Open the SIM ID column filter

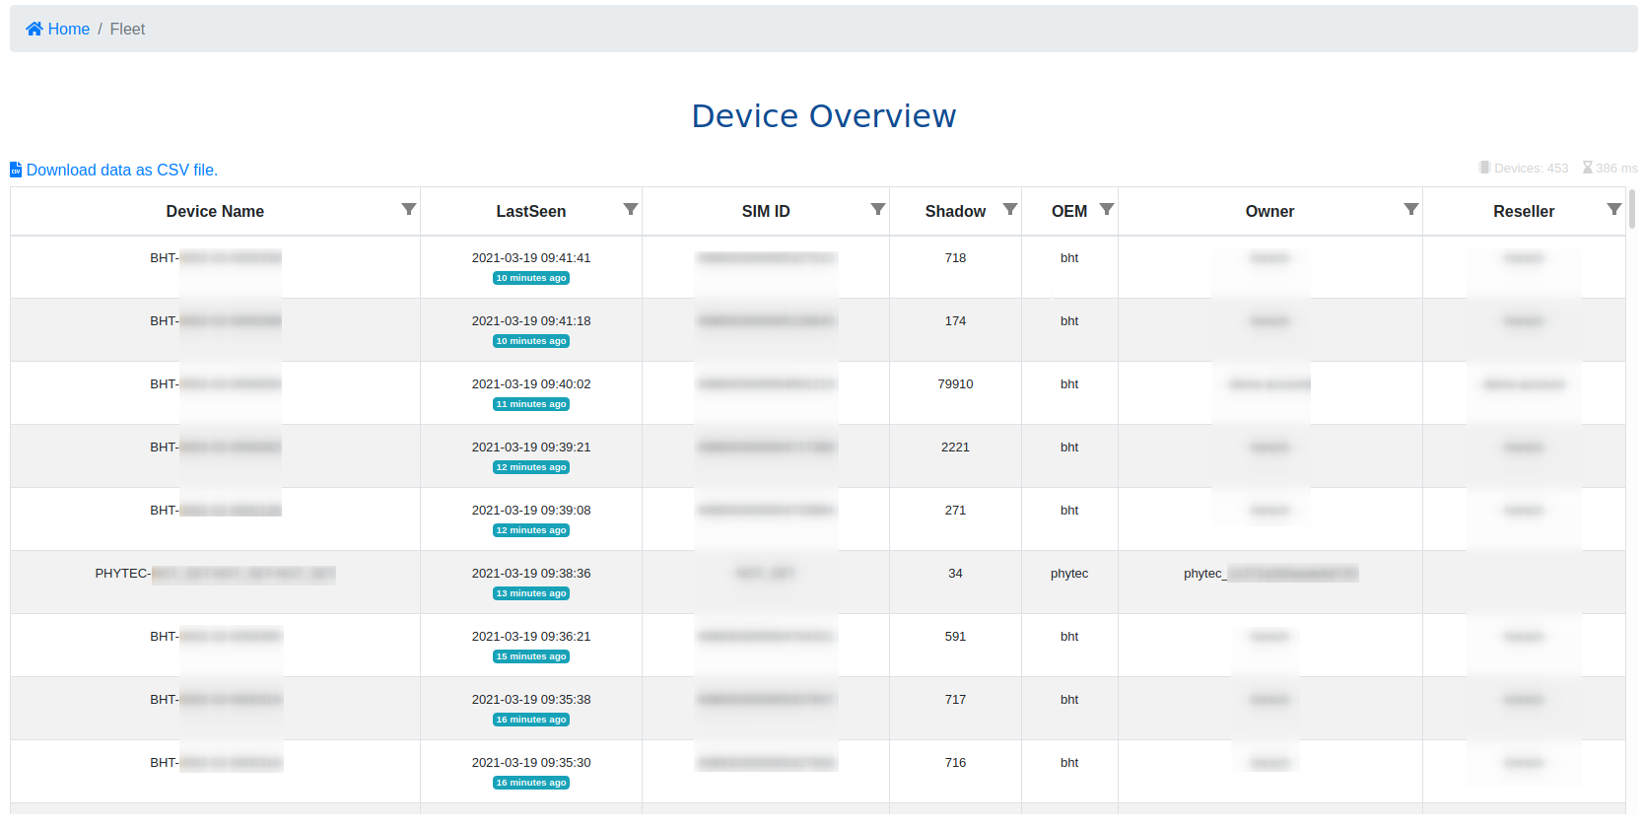878,209
